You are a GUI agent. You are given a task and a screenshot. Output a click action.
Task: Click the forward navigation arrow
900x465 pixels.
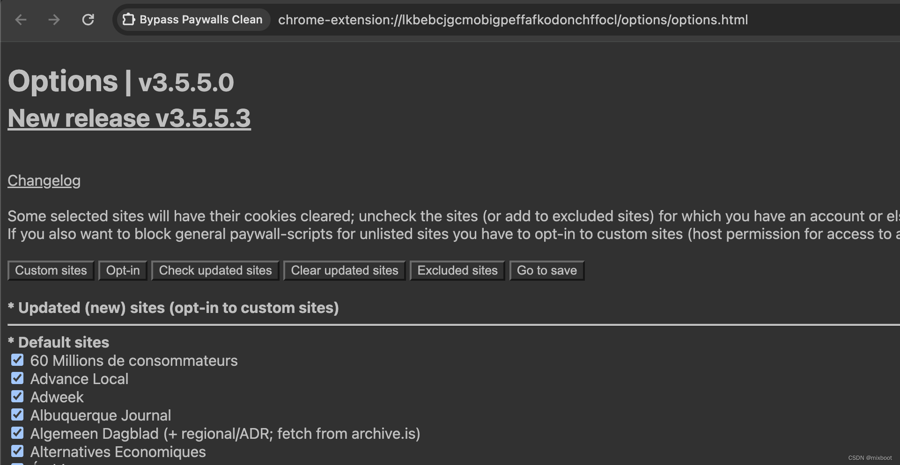(54, 20)
